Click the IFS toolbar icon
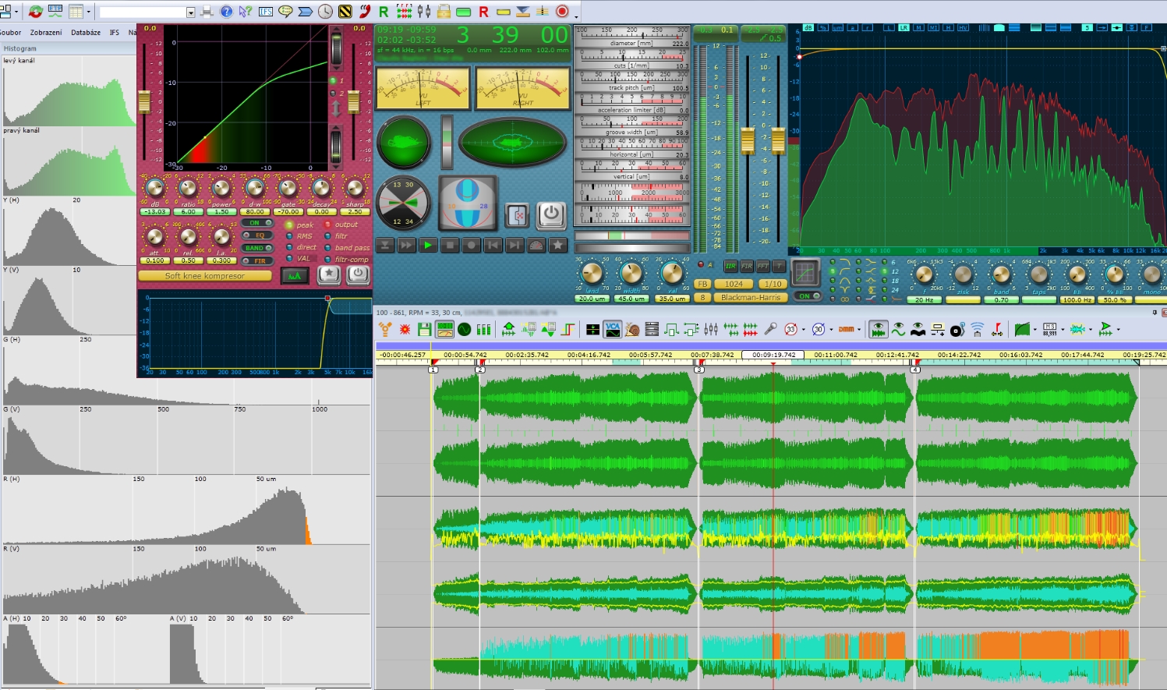The width and height of the screenshot is (1167, 690). [x=266, y=12]
